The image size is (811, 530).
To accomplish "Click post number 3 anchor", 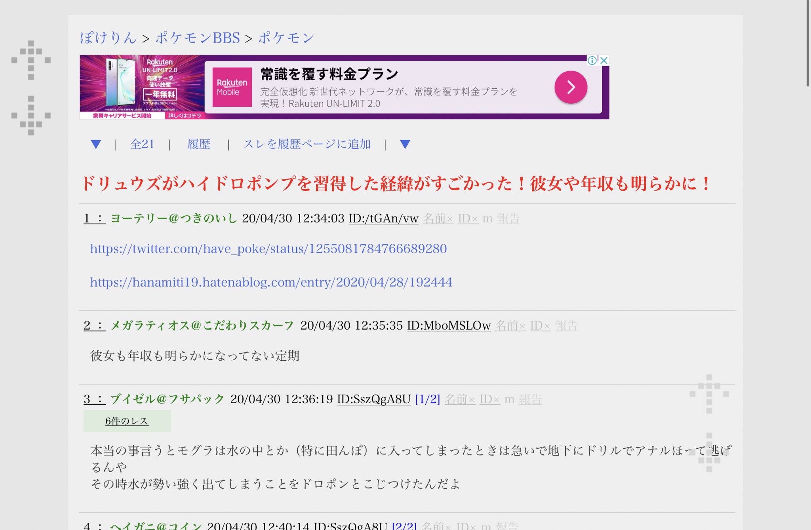I will coord(94,399).
